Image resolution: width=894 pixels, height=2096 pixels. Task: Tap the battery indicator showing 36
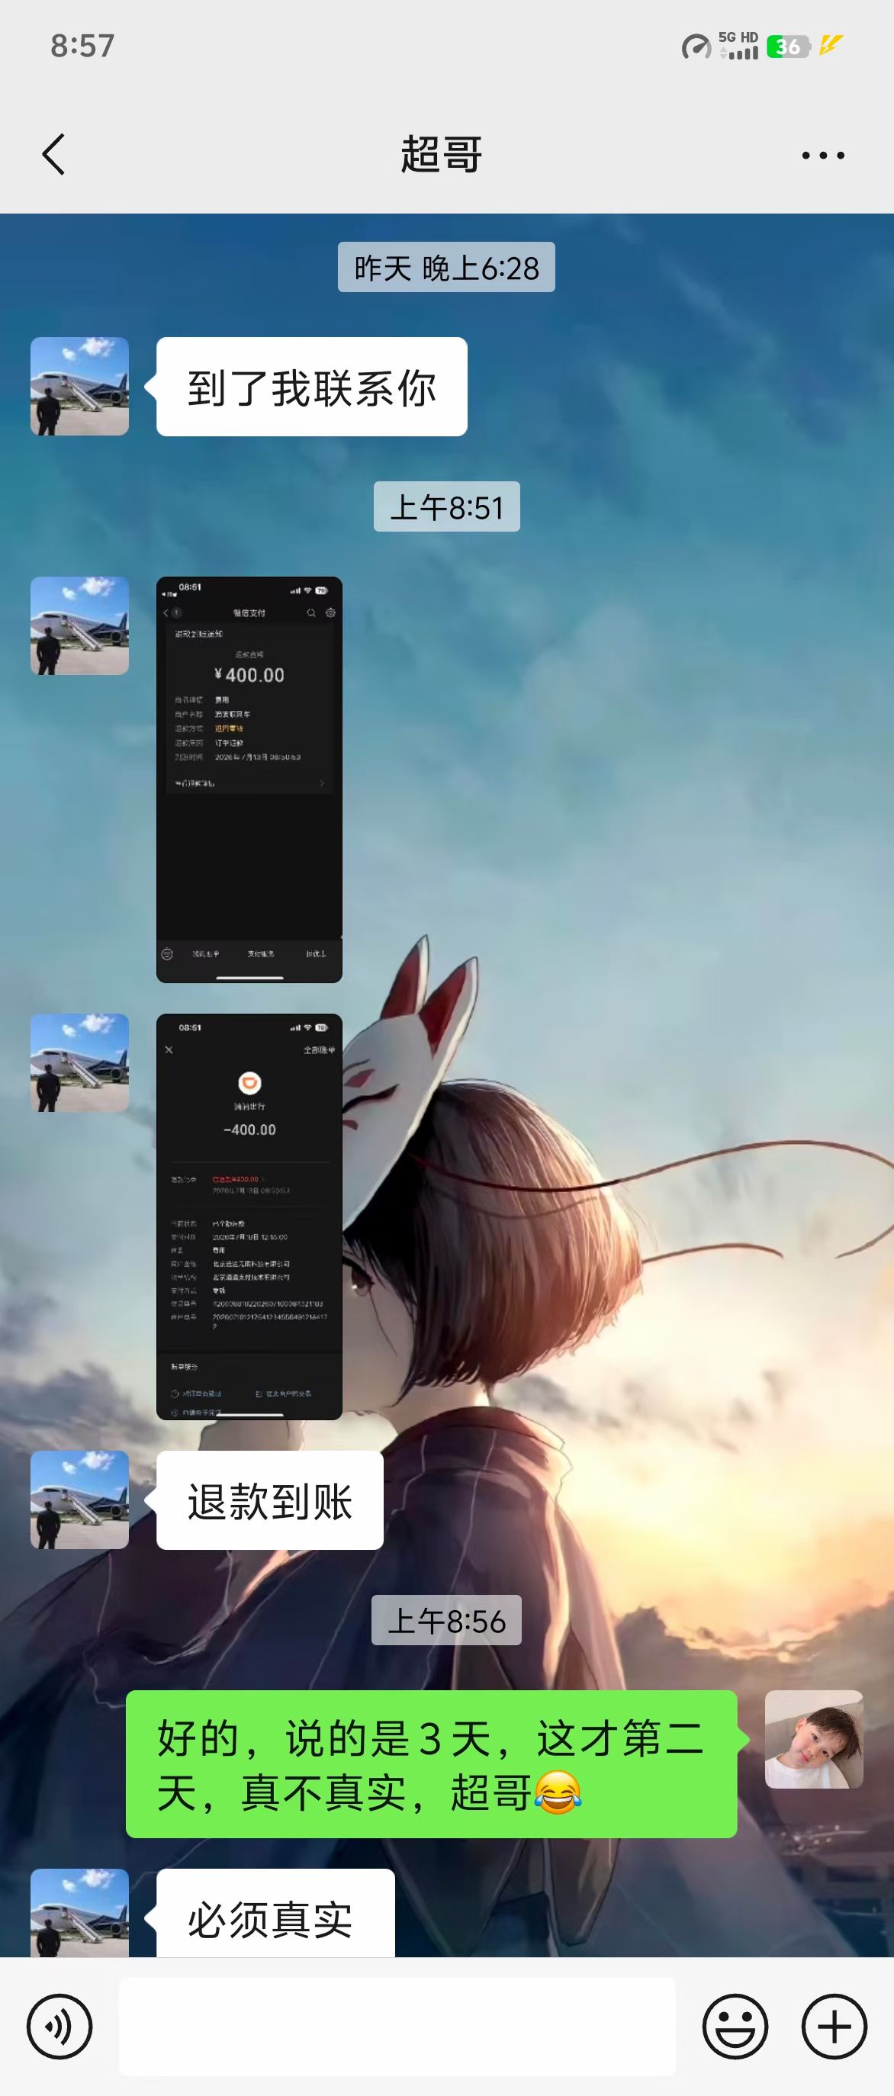click(787, 47)
